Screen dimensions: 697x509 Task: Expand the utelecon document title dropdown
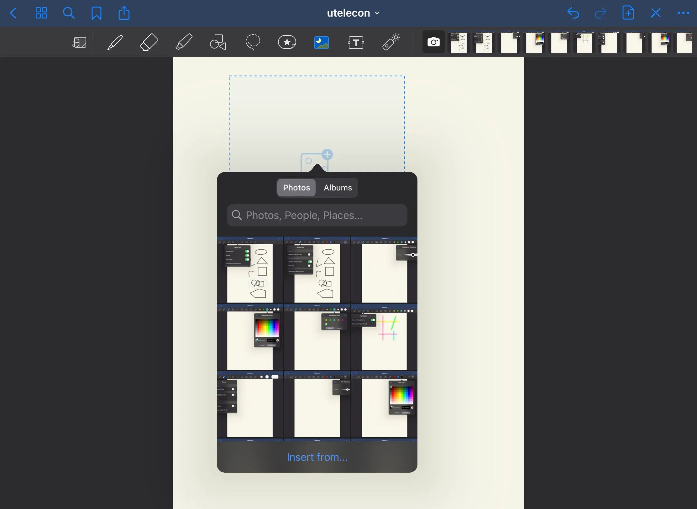point(353,13)
